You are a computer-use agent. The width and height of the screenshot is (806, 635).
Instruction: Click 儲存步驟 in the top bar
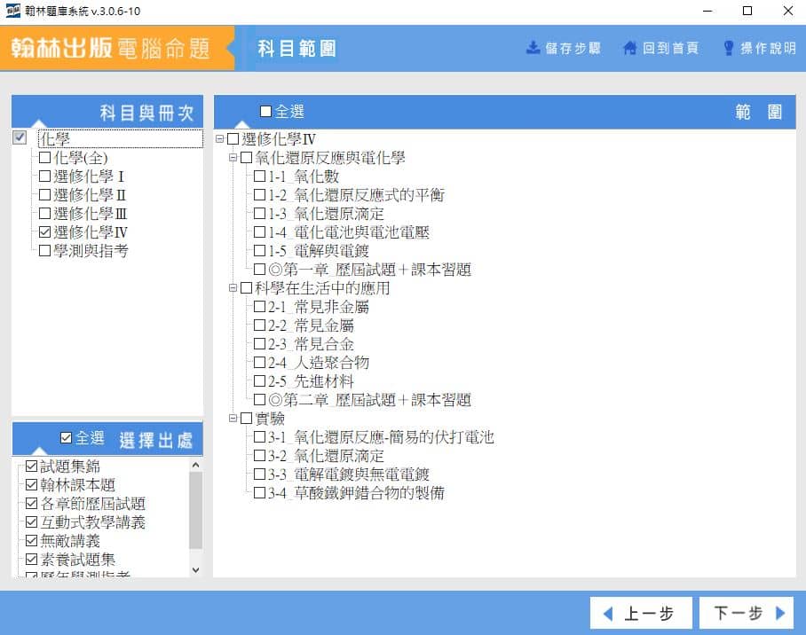[564, 48]
